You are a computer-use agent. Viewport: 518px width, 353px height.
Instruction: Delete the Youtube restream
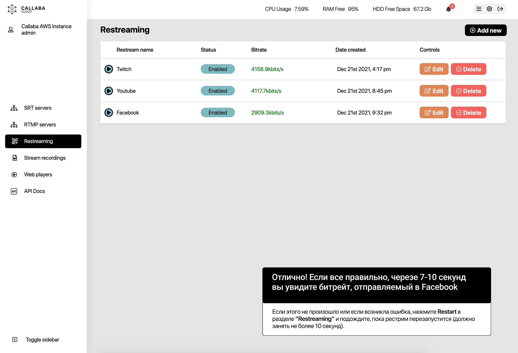[x=469, y=91]
